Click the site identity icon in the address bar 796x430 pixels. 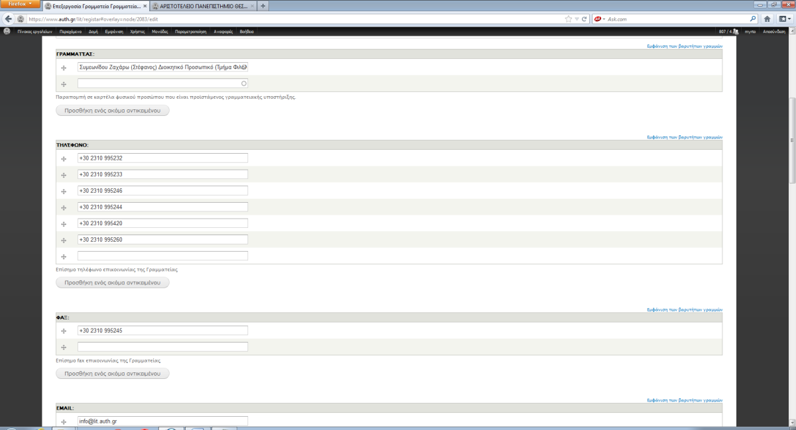21,19
